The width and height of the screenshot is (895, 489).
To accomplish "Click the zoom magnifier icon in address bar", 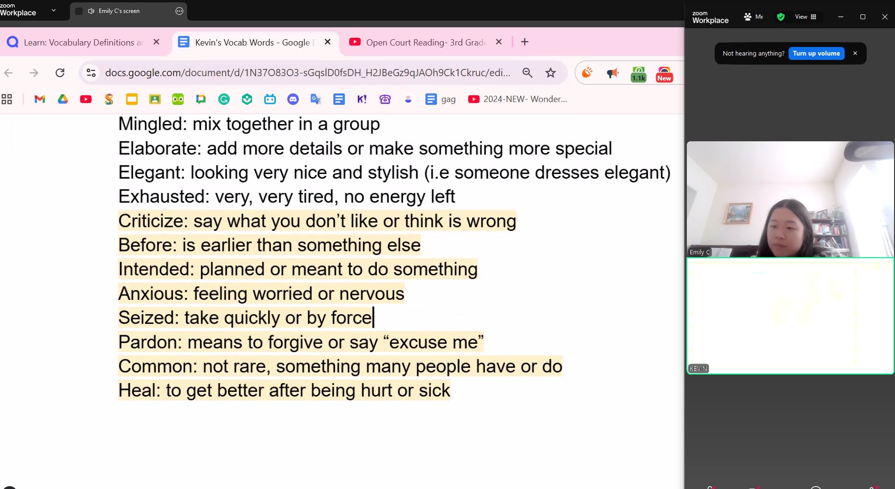I will click(528, 73).
